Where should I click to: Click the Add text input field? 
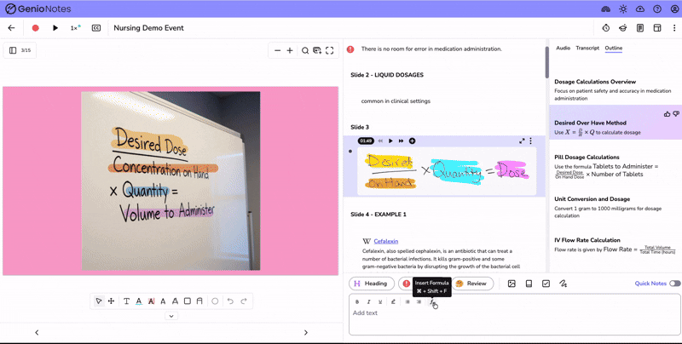[515, 314]
